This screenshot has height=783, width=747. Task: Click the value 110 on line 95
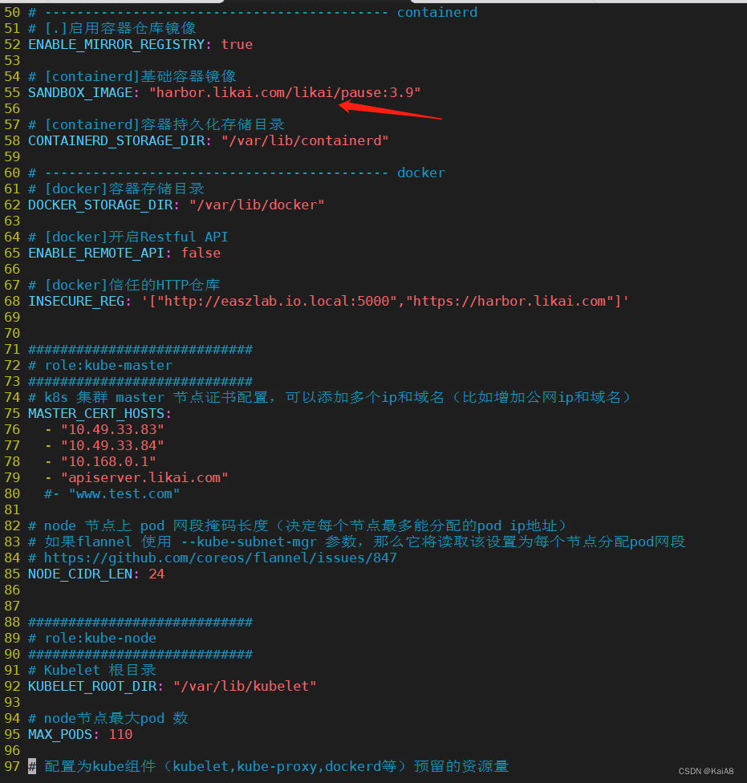tap(120, 735)
